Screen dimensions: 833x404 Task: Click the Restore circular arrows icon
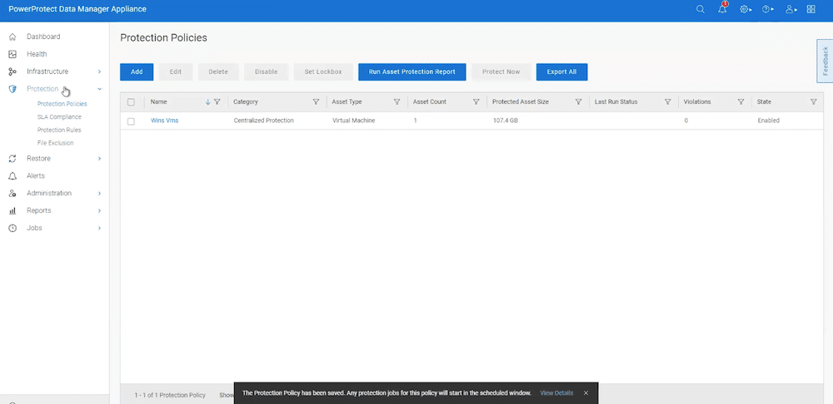click(x=12, y=159)
